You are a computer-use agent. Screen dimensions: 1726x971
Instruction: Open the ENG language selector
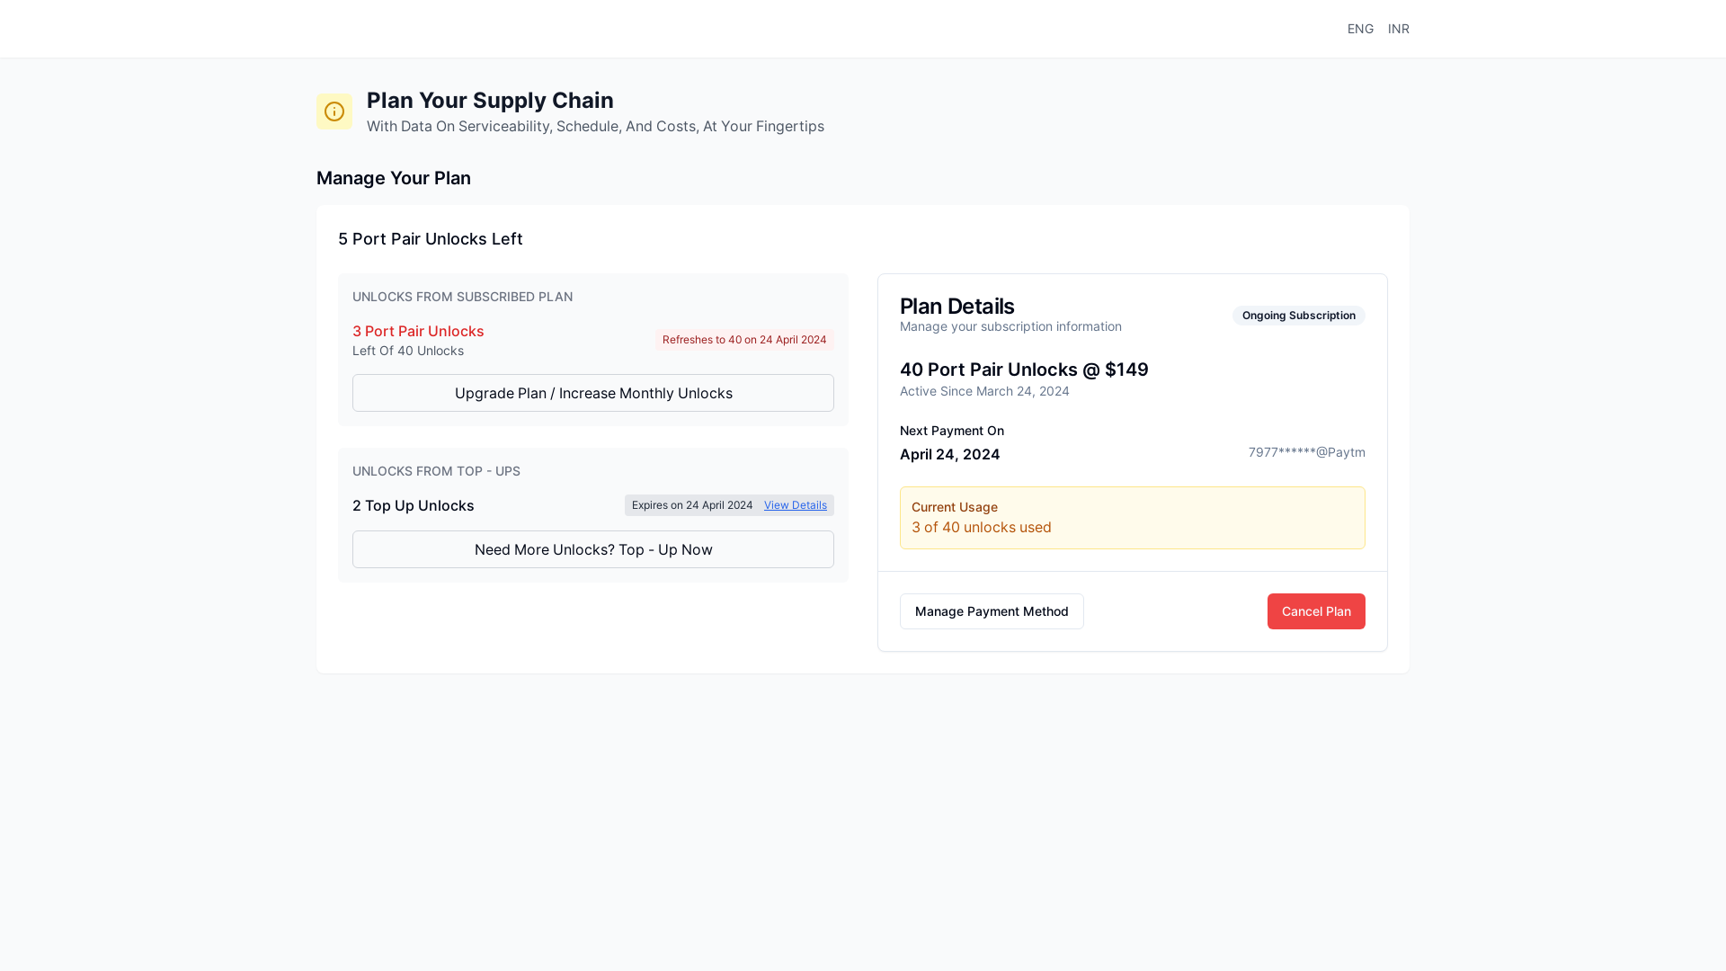coord(1360,29)
